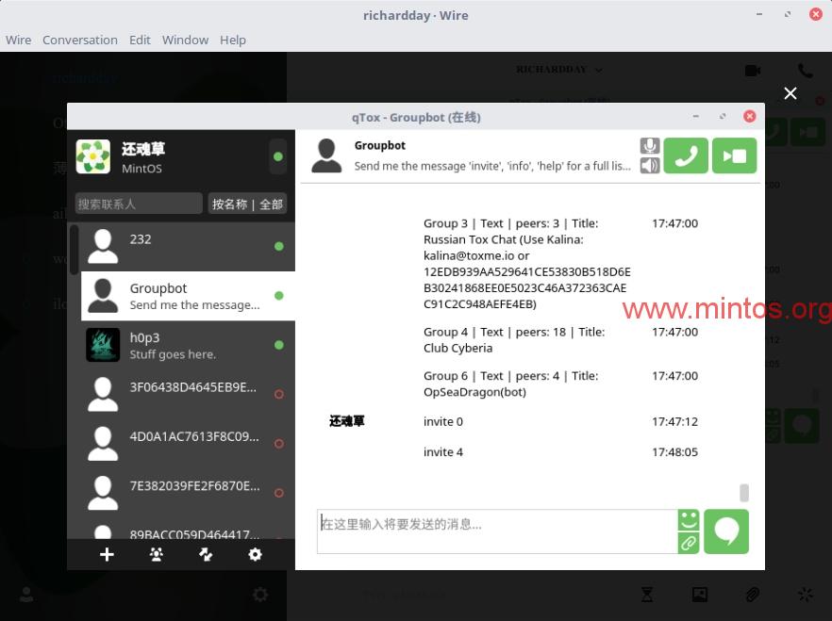Image resolution: width=832 pixels, height=621 pixels.
Task: Open the h0p3 contact chat
Action: click(x=188, y=345)
